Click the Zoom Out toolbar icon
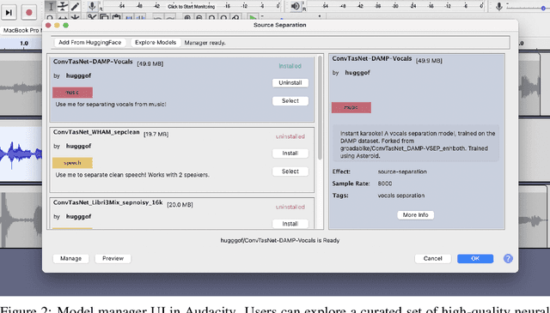550x313 pixels. point(199,17)
